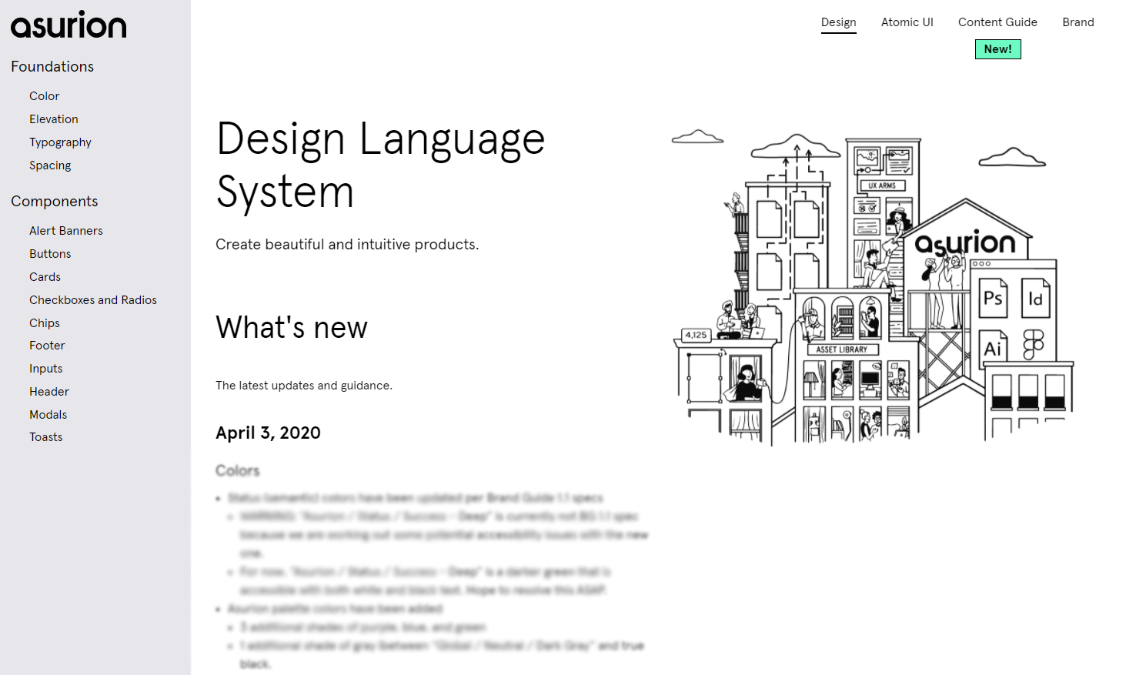Click 'The latest updates and guidance.' text
1136x675 pixels.
coord(304,386)
